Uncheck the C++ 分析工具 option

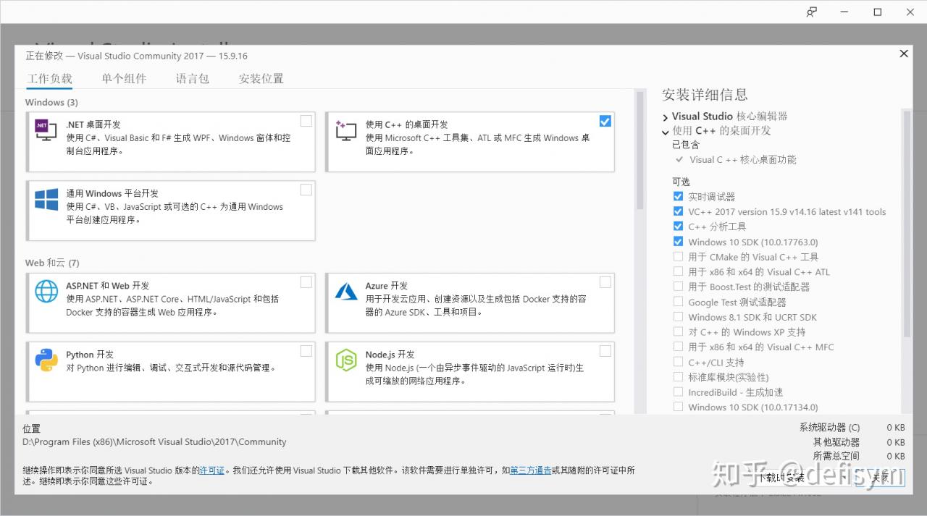tap(678, 227)
